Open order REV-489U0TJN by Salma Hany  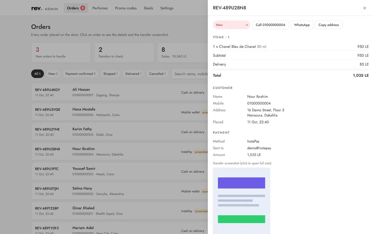[x=120, y=191]
